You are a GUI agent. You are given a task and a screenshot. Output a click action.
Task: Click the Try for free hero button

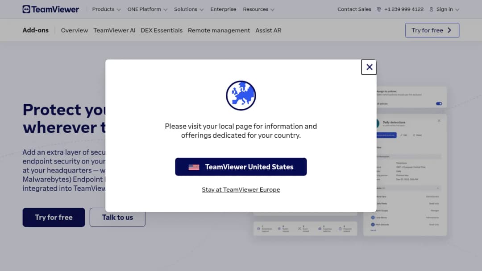(54, 218)
